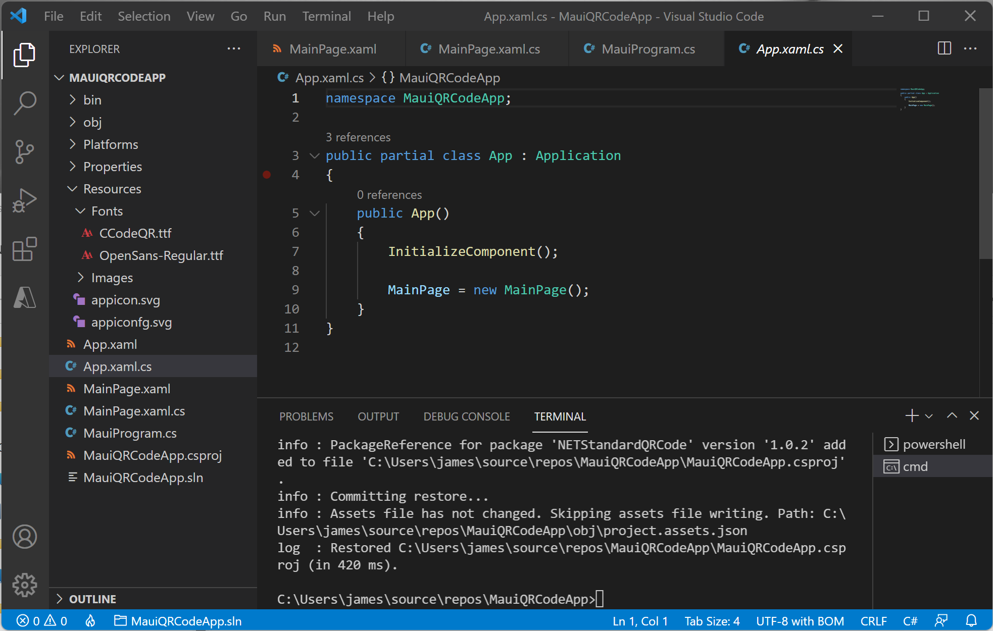The image size is (993, 631).
Task: Click the flame icon in status bar
Action: click(90, 621)
